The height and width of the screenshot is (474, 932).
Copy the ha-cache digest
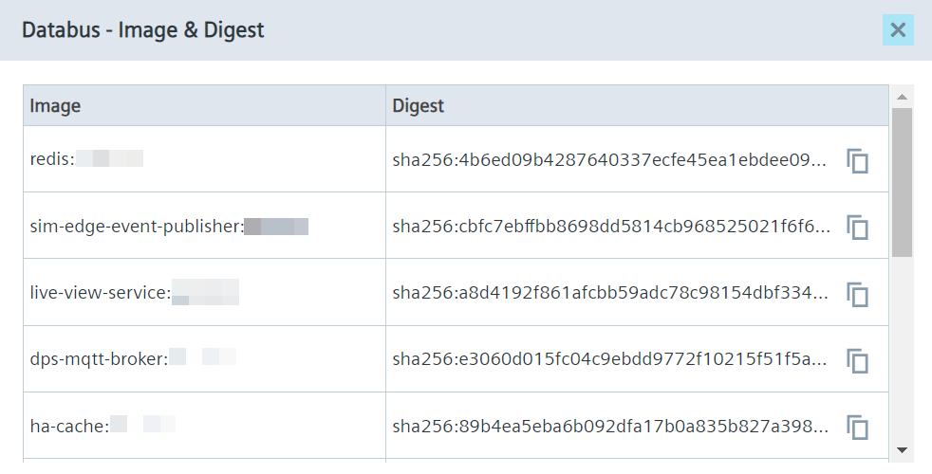coord(858,428)
